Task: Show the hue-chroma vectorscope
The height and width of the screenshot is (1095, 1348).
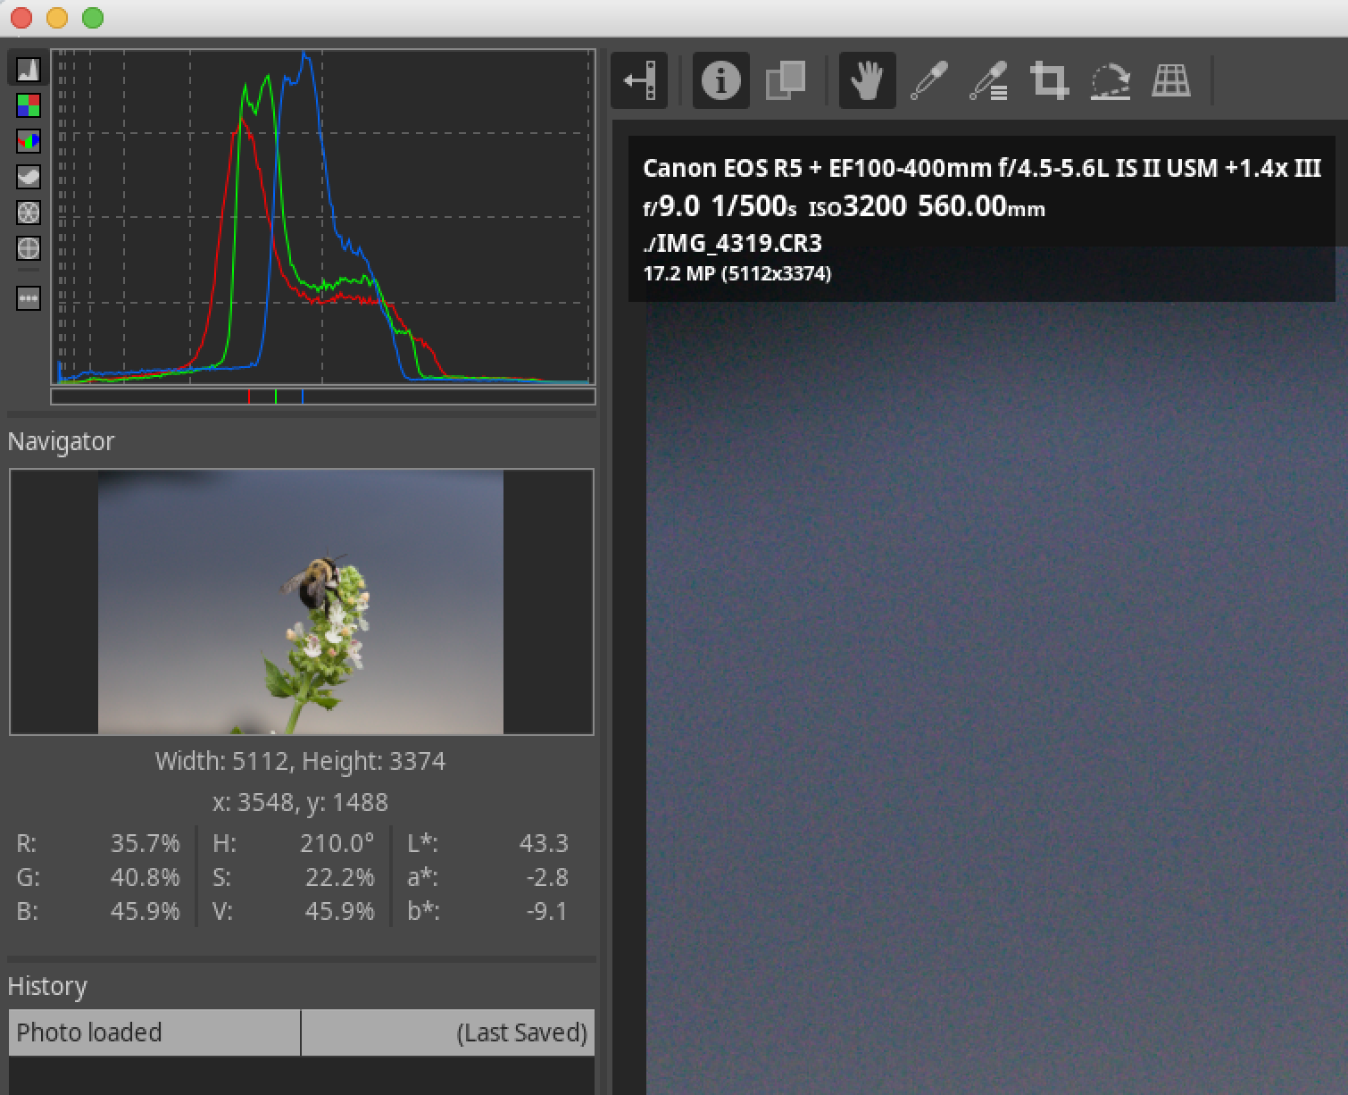Action: pyautogui.click(x=29, y=248)
